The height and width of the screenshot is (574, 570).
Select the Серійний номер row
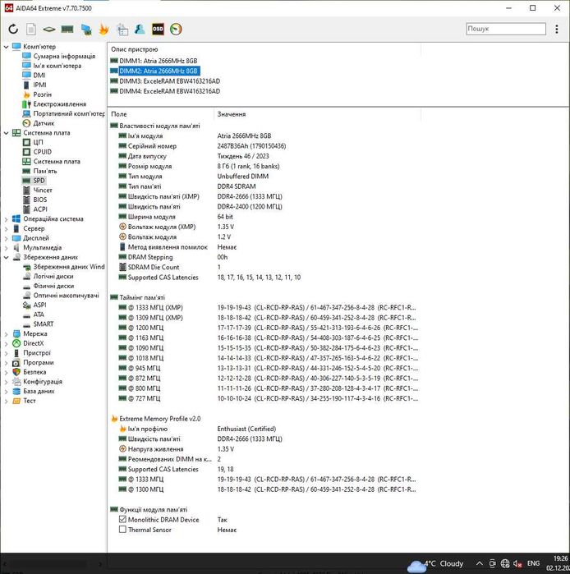264,146
